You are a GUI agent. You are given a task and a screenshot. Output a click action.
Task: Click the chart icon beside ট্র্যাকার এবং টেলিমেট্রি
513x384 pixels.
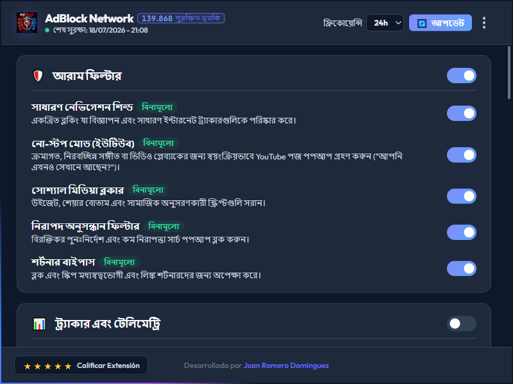[39, 324]
